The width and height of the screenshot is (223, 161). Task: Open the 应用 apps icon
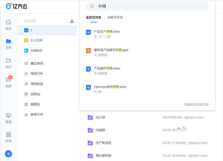coord(8,137)
